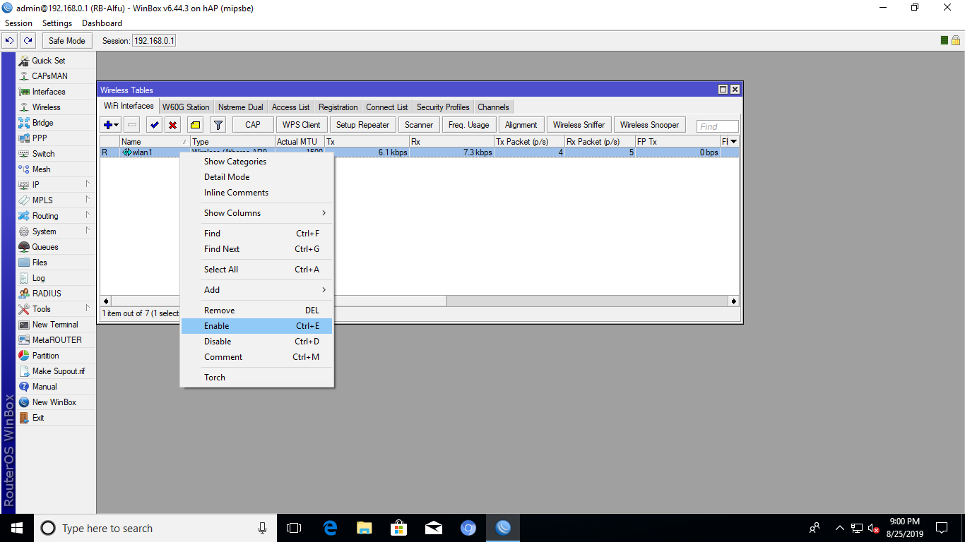Image resolution: width=965 pixels, height=542 pixels.
Task: Open Quick Set from the sidebar
Action: tap(55, 61)
